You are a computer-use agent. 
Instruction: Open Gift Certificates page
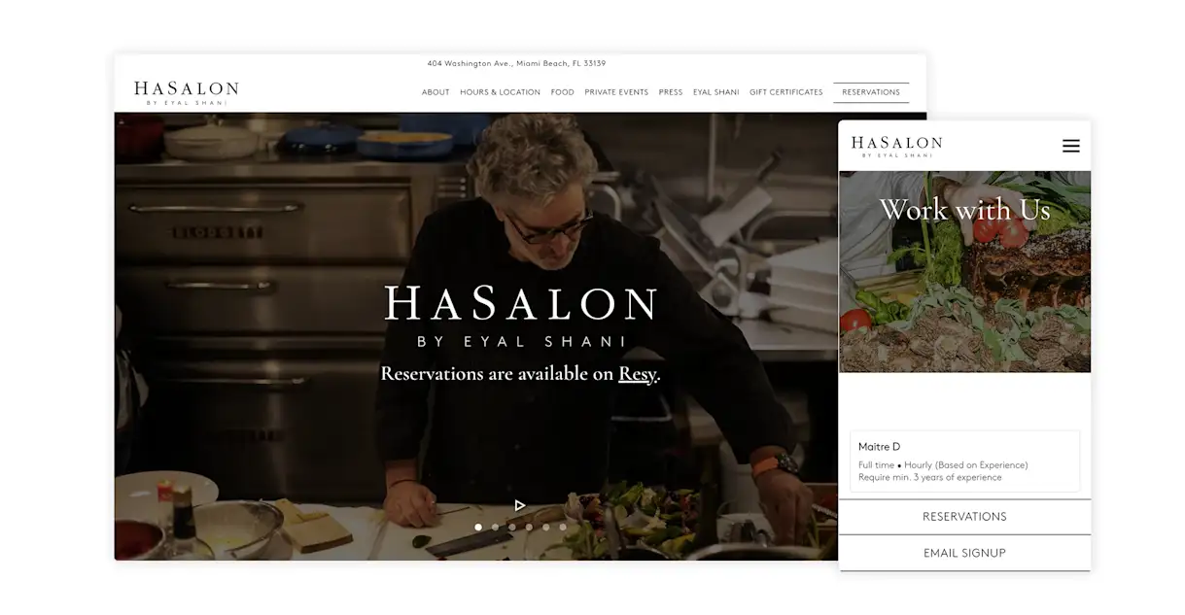(x=785, y=92)
